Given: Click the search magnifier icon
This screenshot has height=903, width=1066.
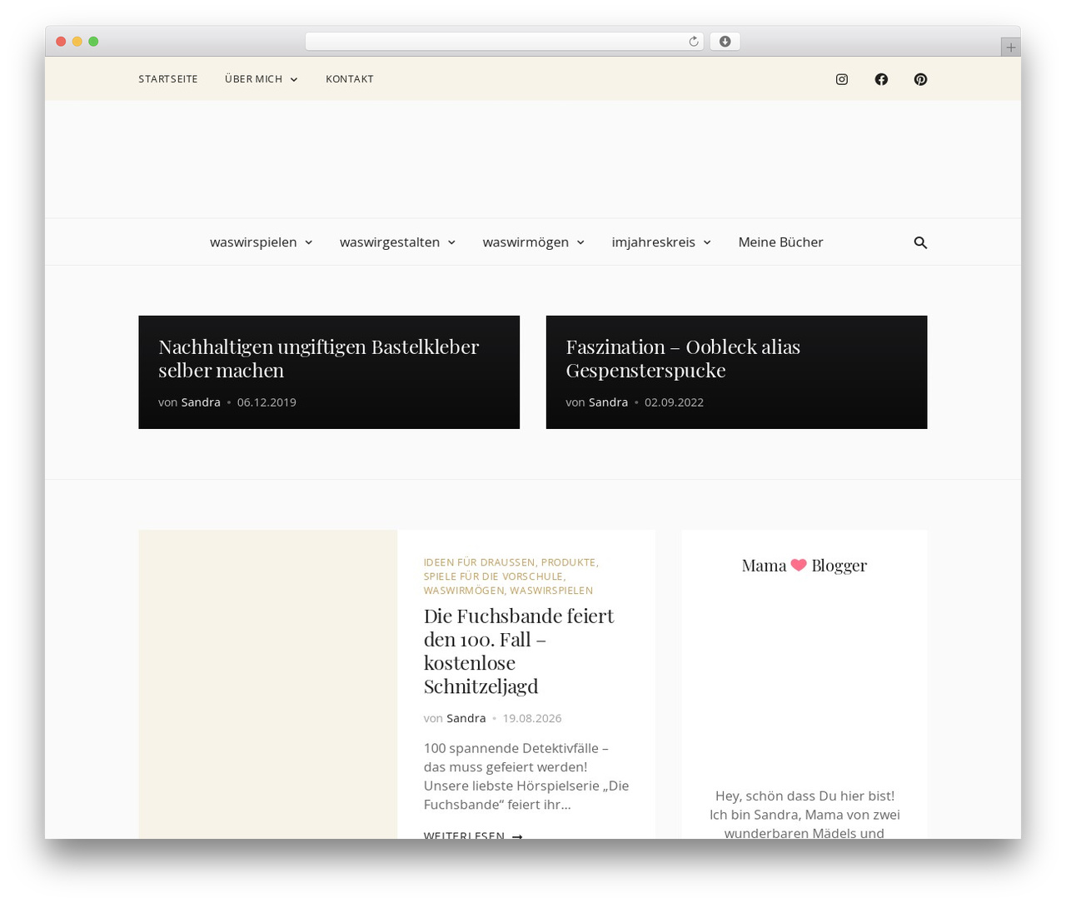Looking at the screenshot, I should pos(920,242).
